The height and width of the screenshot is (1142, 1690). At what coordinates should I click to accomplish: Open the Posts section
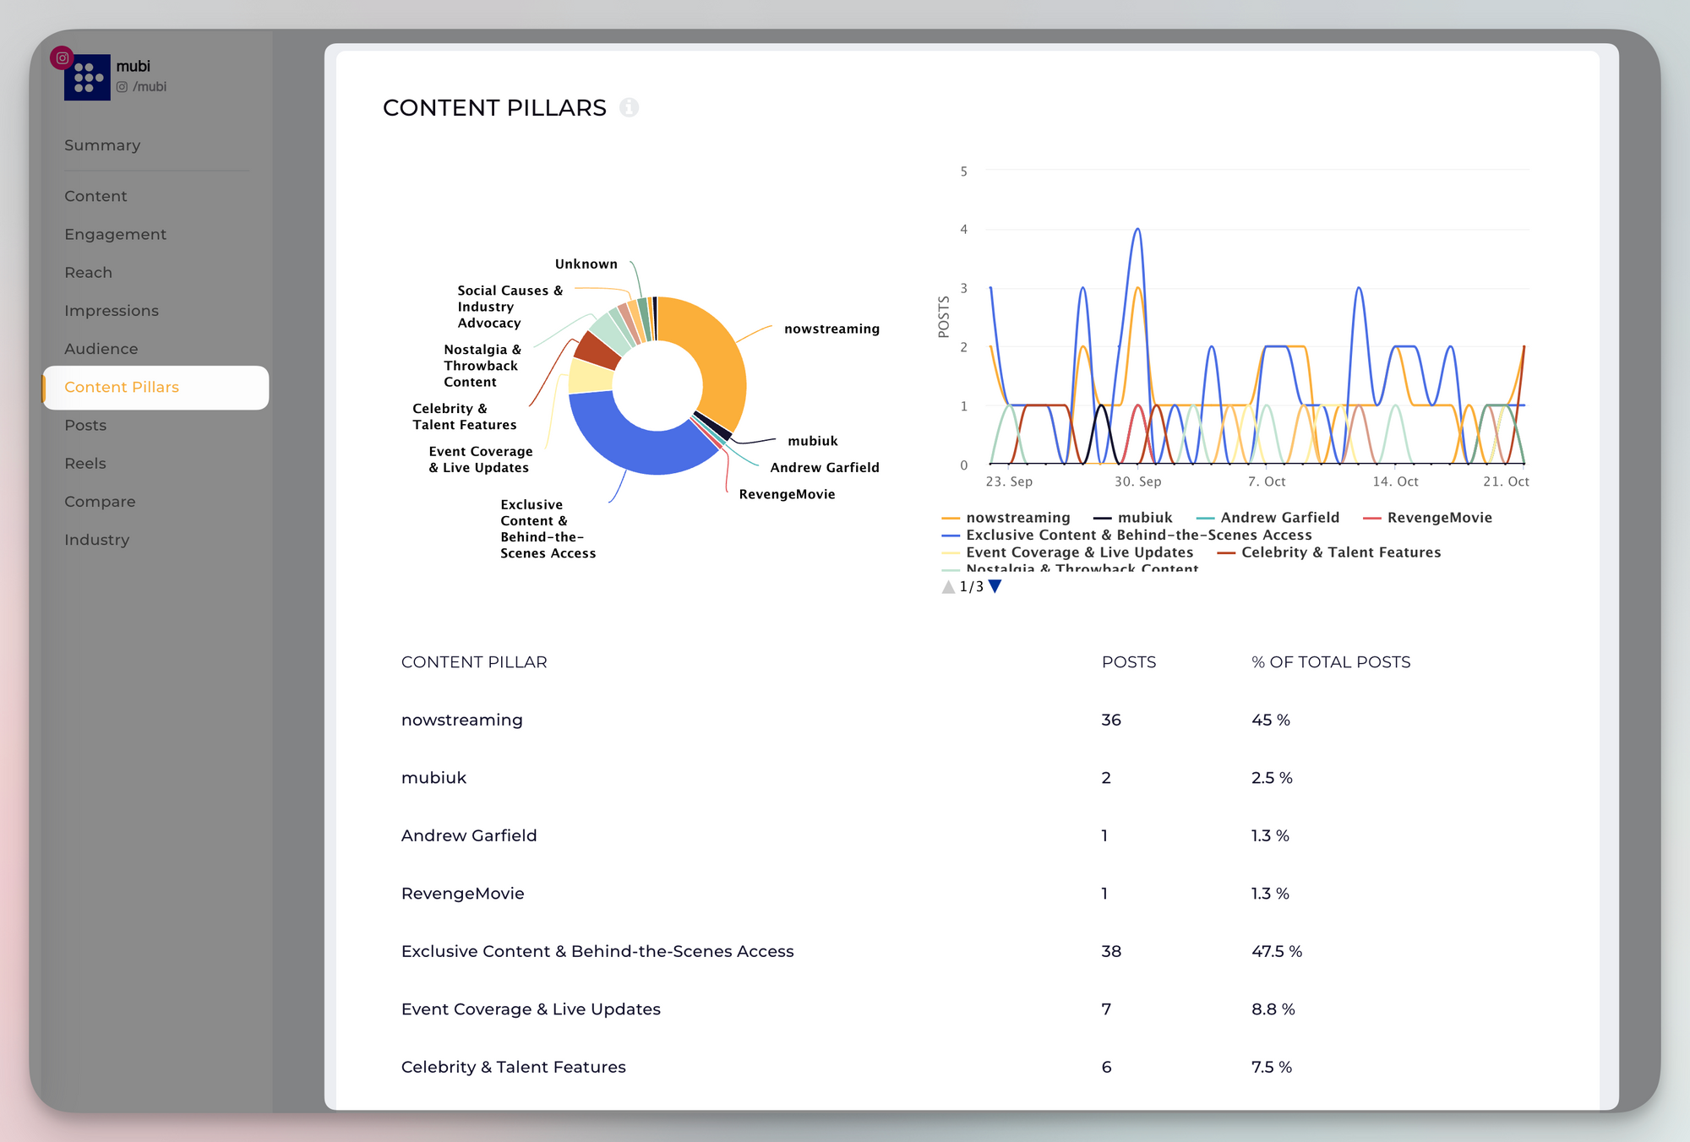point(85,425)
